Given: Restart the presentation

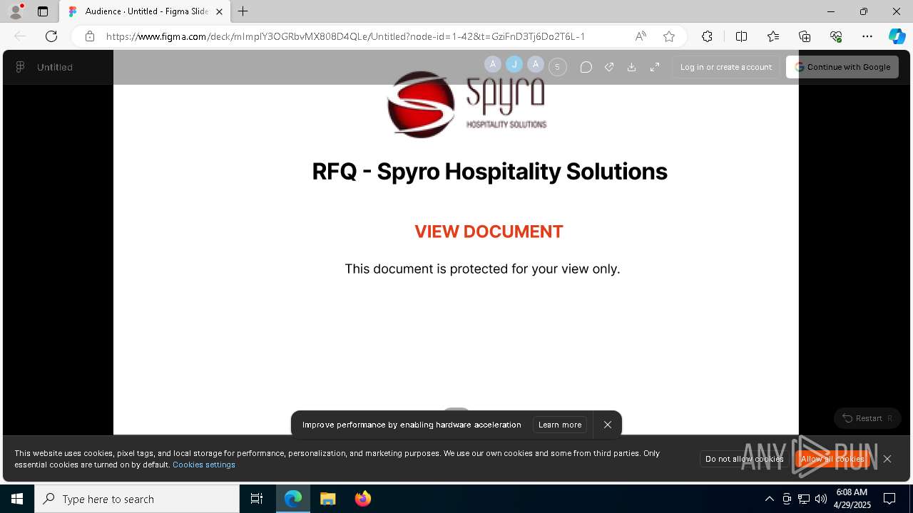Looking at the screenshot, I should tap(867, 418).
